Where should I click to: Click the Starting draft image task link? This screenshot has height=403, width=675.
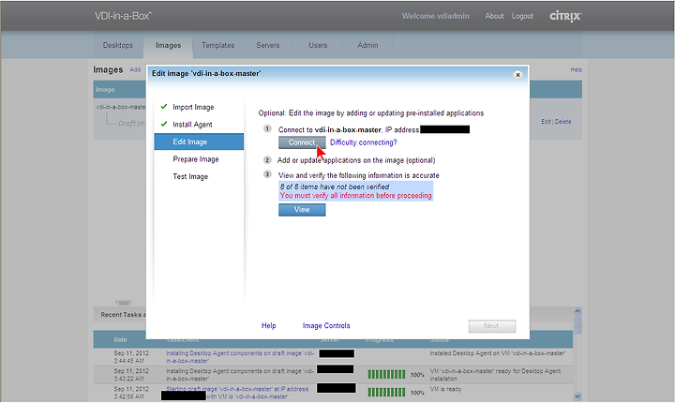(237, 393)
